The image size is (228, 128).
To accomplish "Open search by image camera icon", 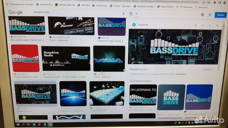I will [x=130, y=14].
